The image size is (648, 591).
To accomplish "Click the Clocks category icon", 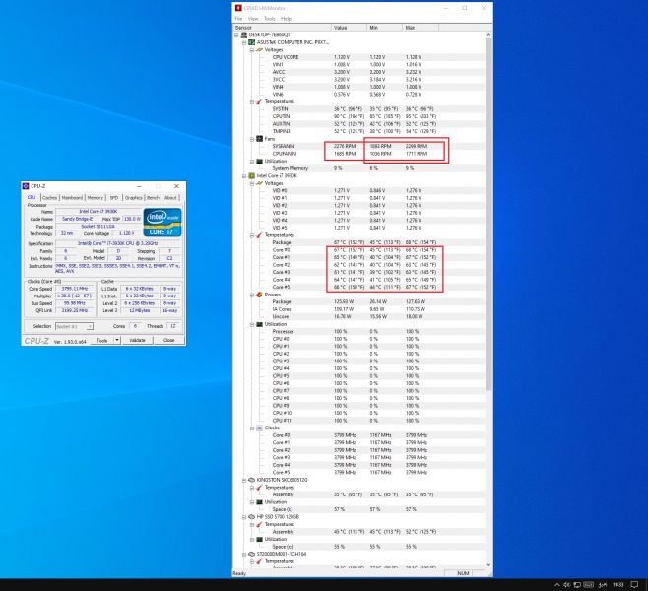I will tap(258, 427).
